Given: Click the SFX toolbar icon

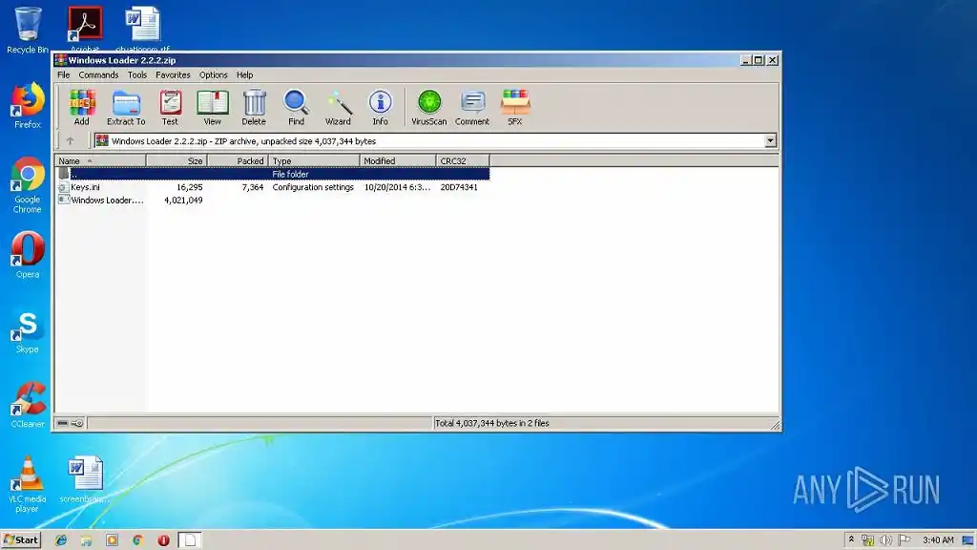Looking at the screenshot, I should (x=515, y=105).
